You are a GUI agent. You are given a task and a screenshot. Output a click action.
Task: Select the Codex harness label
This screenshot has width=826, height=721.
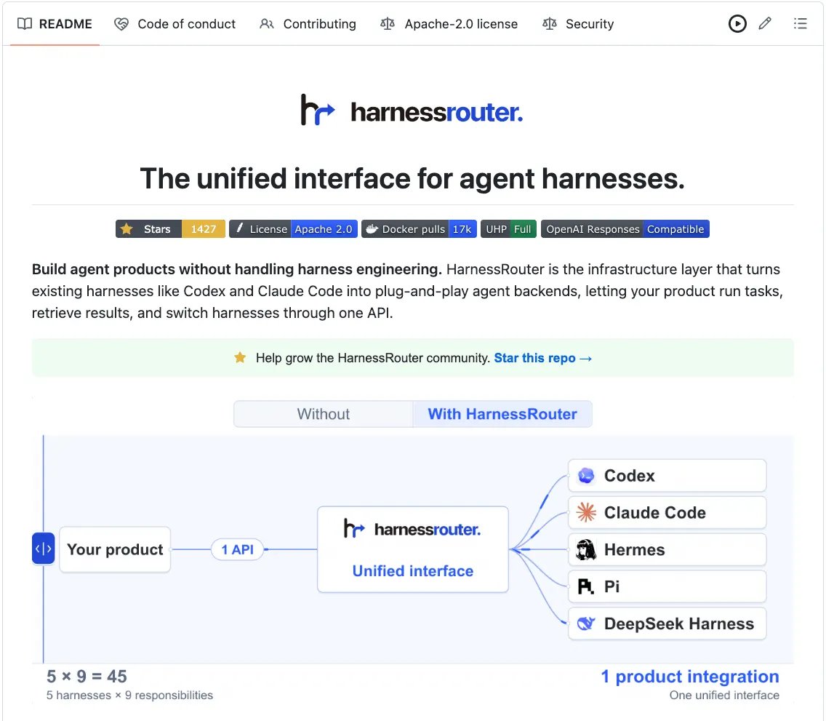(630, 475)
